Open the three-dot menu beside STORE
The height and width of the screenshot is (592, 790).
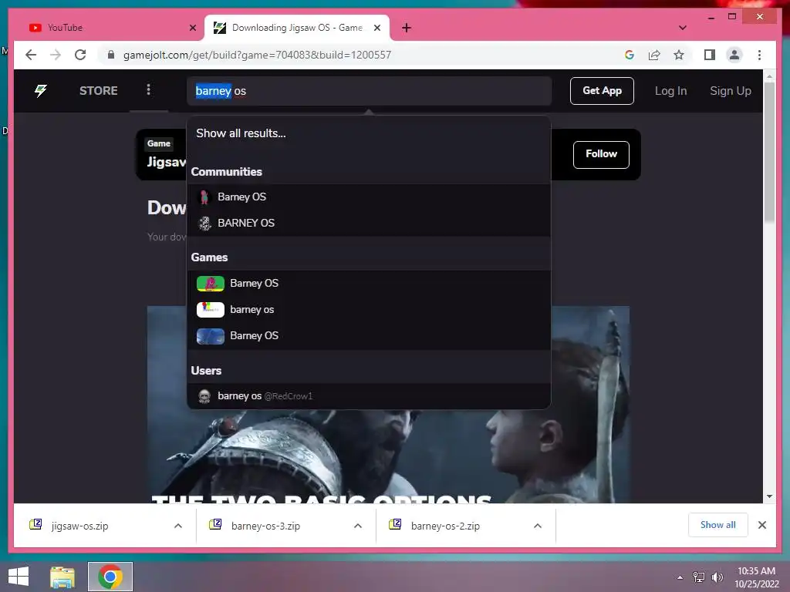pos(148,89)
